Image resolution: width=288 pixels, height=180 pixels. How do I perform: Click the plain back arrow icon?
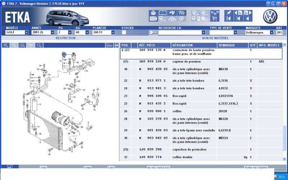point(248,19)
